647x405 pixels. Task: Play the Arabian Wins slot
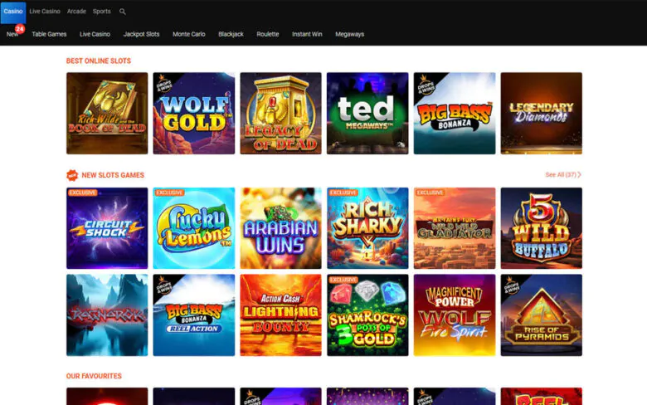tap(280, 228)
